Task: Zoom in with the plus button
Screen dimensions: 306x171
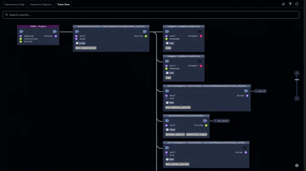Action: 297,73
